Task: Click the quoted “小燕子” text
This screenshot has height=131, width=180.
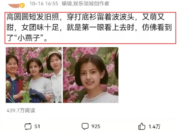Action: (29, 38)
